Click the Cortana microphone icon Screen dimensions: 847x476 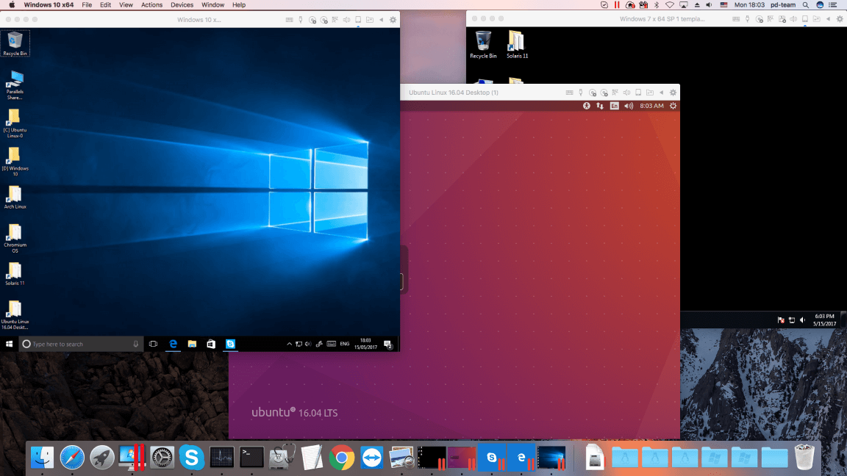(135, 344)
